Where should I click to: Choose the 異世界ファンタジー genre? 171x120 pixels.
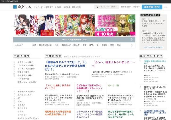[x=26, y=92]
